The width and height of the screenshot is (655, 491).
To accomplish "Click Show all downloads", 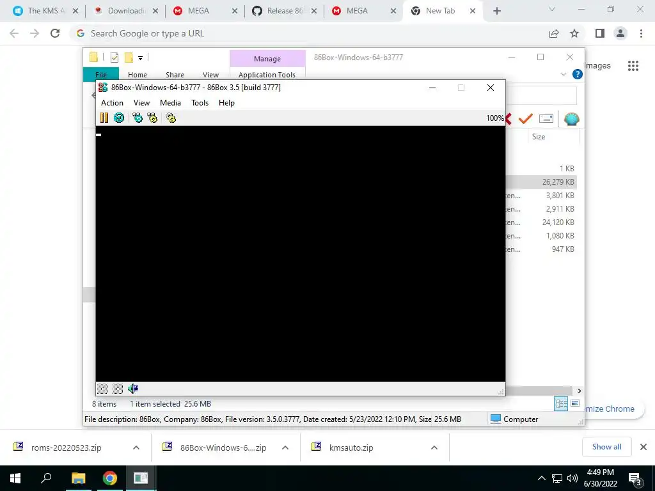I will [x=606, y=447].
